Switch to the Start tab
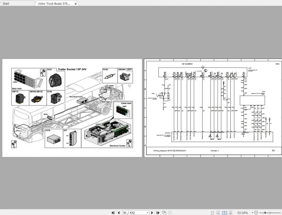The width and height of the screenshot is (282, 215). pos(6,3)
